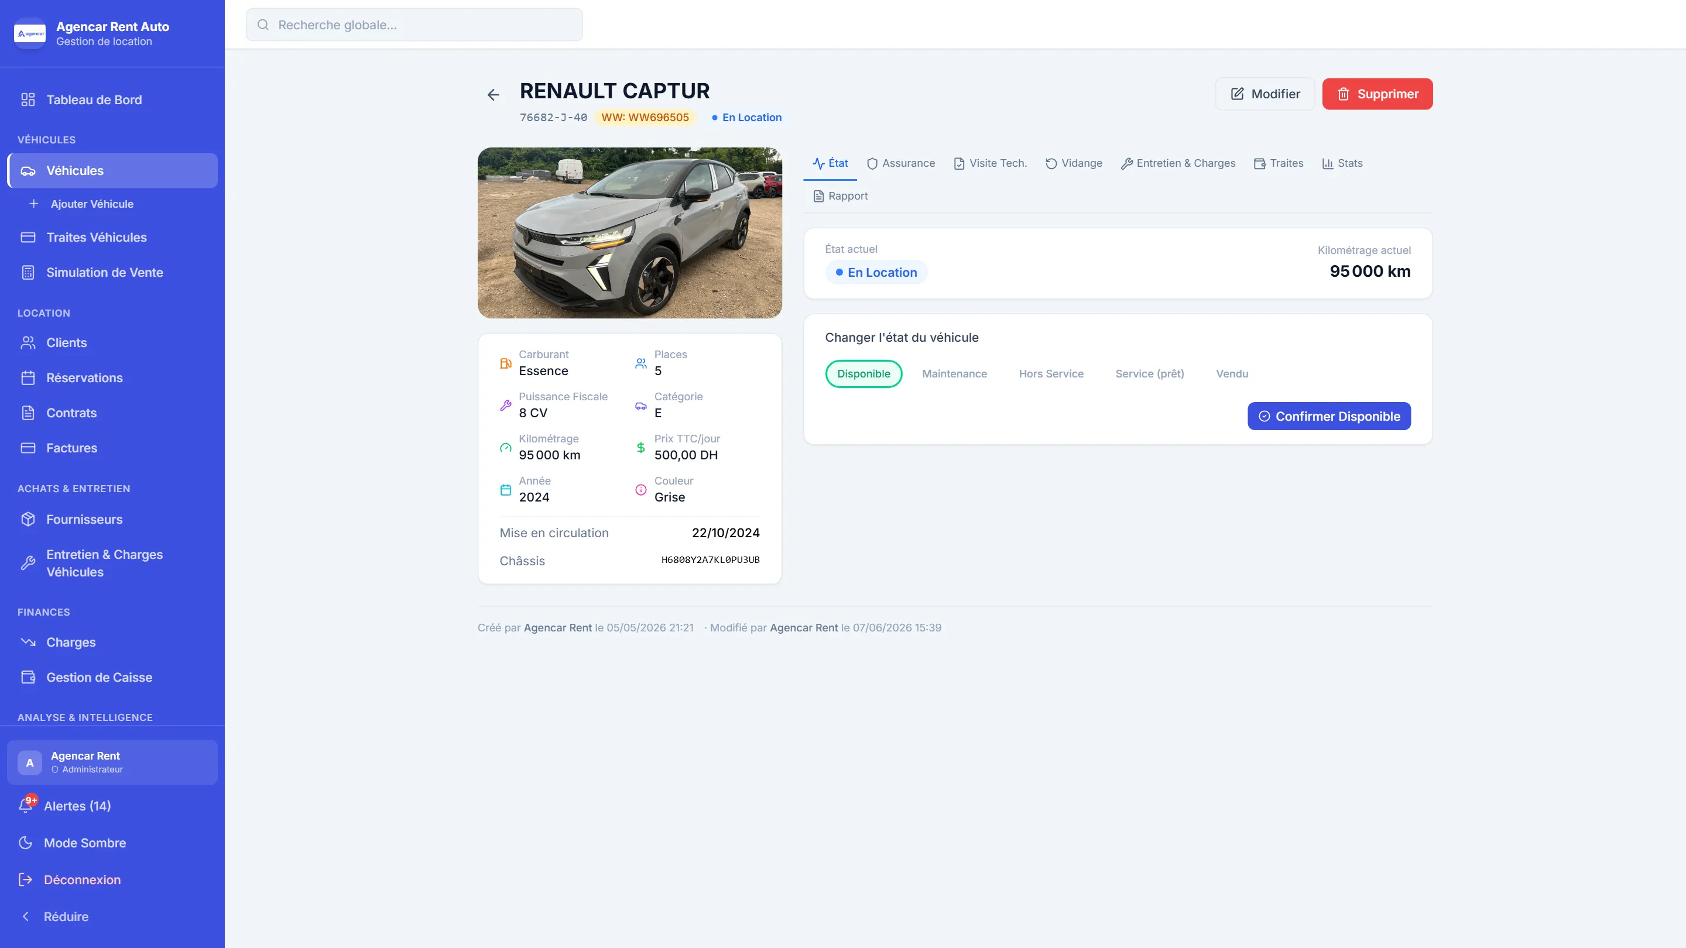Open the Simulation de Vente page
Viewport: 1686px width, 948px height.
[112, 273]
